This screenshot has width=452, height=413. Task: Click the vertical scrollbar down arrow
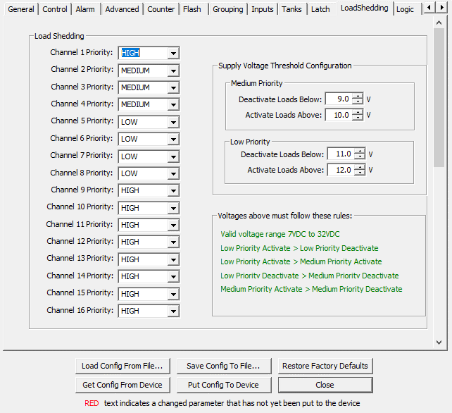439,343
